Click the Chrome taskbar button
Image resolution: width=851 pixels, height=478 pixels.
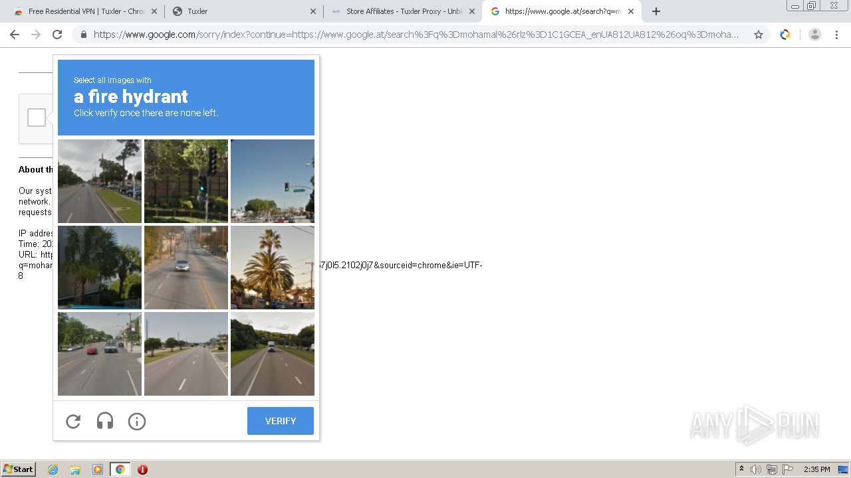pyautogui.click(x=120, y=469)
